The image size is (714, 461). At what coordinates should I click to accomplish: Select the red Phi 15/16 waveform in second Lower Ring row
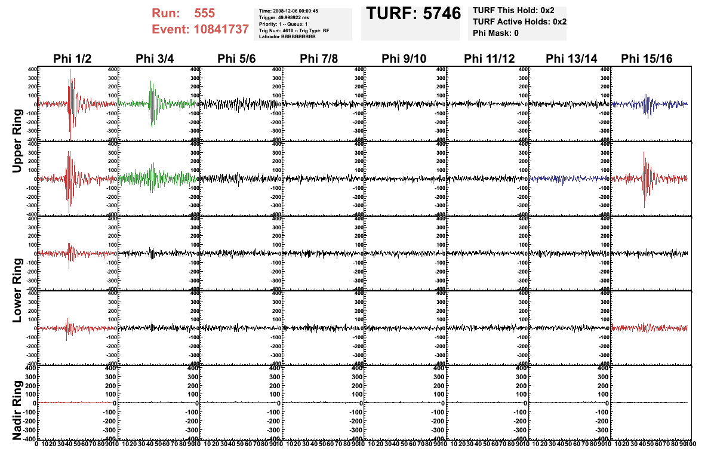point(650,327)
